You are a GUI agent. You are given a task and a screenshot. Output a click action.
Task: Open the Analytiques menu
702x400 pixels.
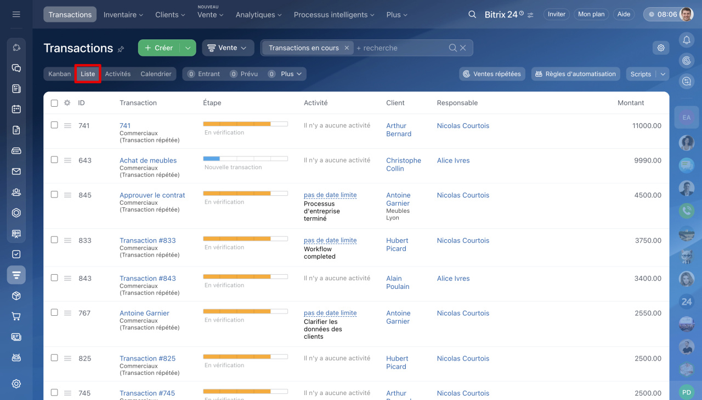(x=258, y=15)
